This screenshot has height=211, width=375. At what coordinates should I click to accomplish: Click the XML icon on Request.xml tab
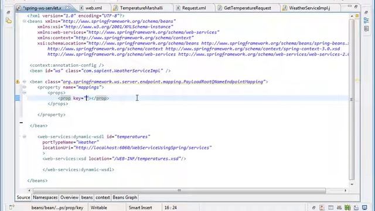tap(178, 8)
